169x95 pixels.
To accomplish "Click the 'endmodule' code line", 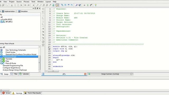I will tap(58, 66).
